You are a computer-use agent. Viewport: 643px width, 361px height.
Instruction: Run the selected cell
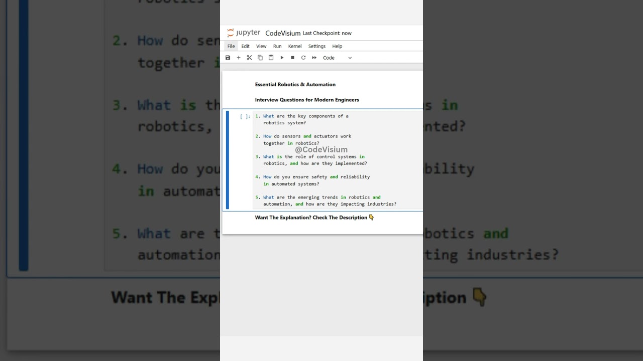coord(282,58)
